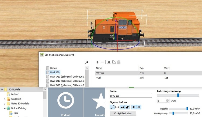Toggle the open padlock lock icon

(x=127, y=107)
